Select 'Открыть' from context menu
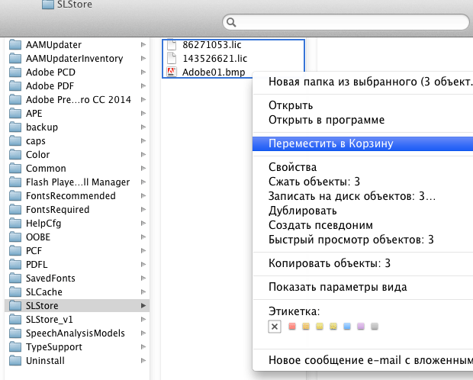The height and width of the screenshot is (380, 473). (362, 105)
